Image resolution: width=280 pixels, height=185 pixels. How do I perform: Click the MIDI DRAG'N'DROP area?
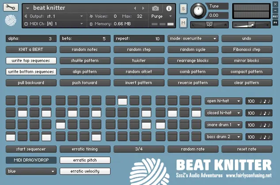31,160
